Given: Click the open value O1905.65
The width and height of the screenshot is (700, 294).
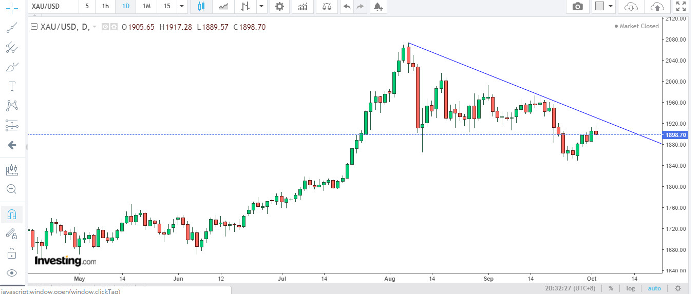Looking at the screenshot, I should pyautogui.click(x=138, y=27).
